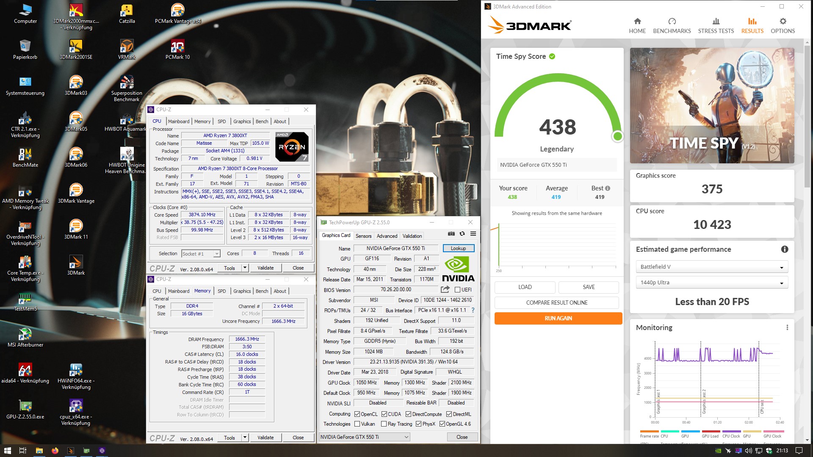Toggle the OpenCL checkbox in GPU-Z
This screenshot has height=457, width=813.
tap(357, 414)
